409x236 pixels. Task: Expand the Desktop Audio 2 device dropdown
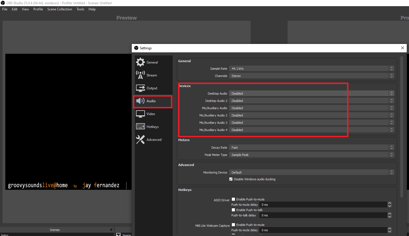311,101
